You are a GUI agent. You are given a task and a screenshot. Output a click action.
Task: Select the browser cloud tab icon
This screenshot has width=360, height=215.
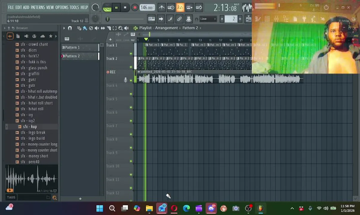42,36
